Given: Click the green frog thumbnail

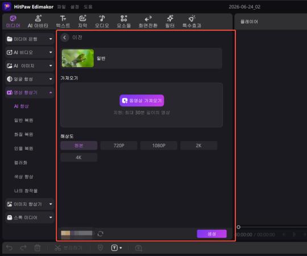Looking at the screenshot, I should click(x=78, y=58).
